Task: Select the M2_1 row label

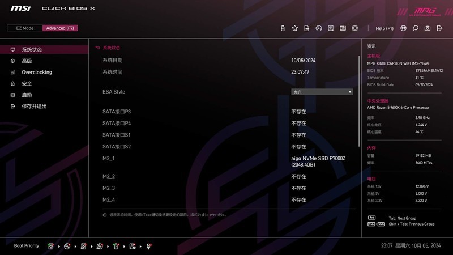Action: click(109, 159)
